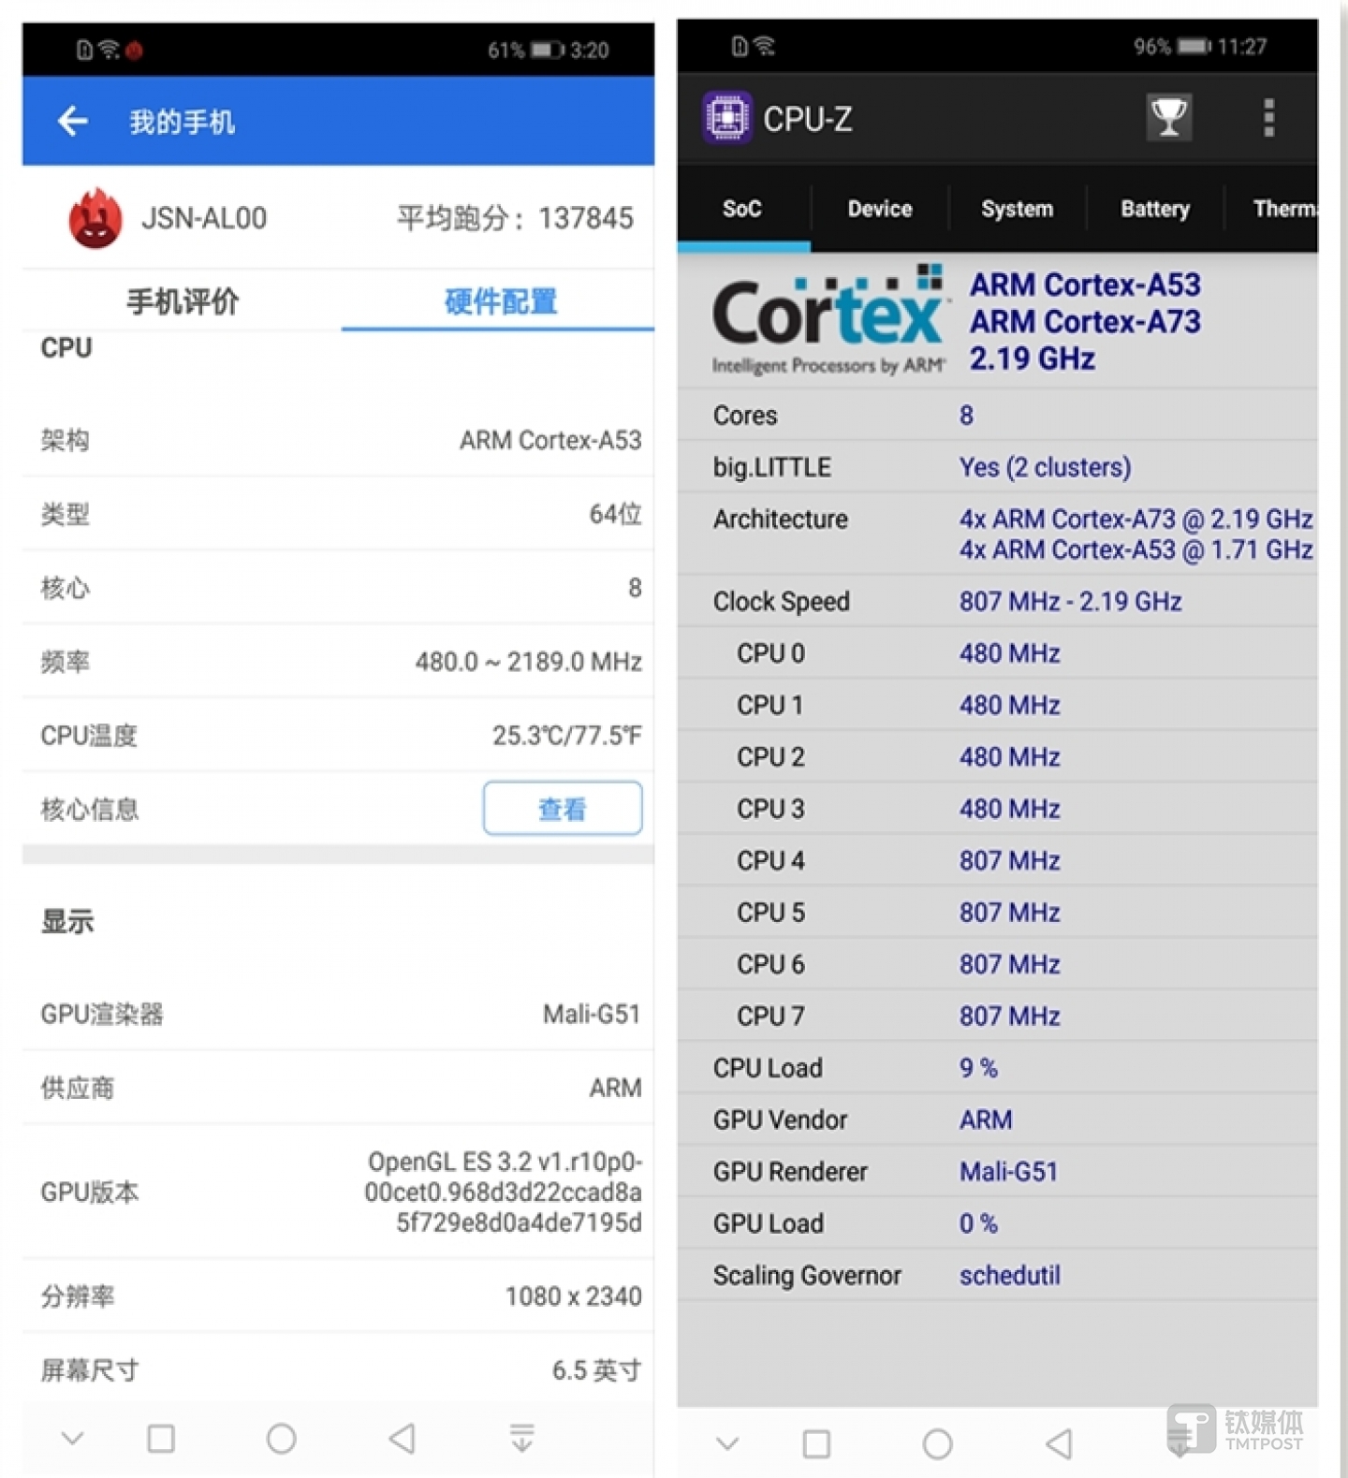
Task: Tap the recent apps square in CPU-Z navbar
Action: tap(816, 1443)
